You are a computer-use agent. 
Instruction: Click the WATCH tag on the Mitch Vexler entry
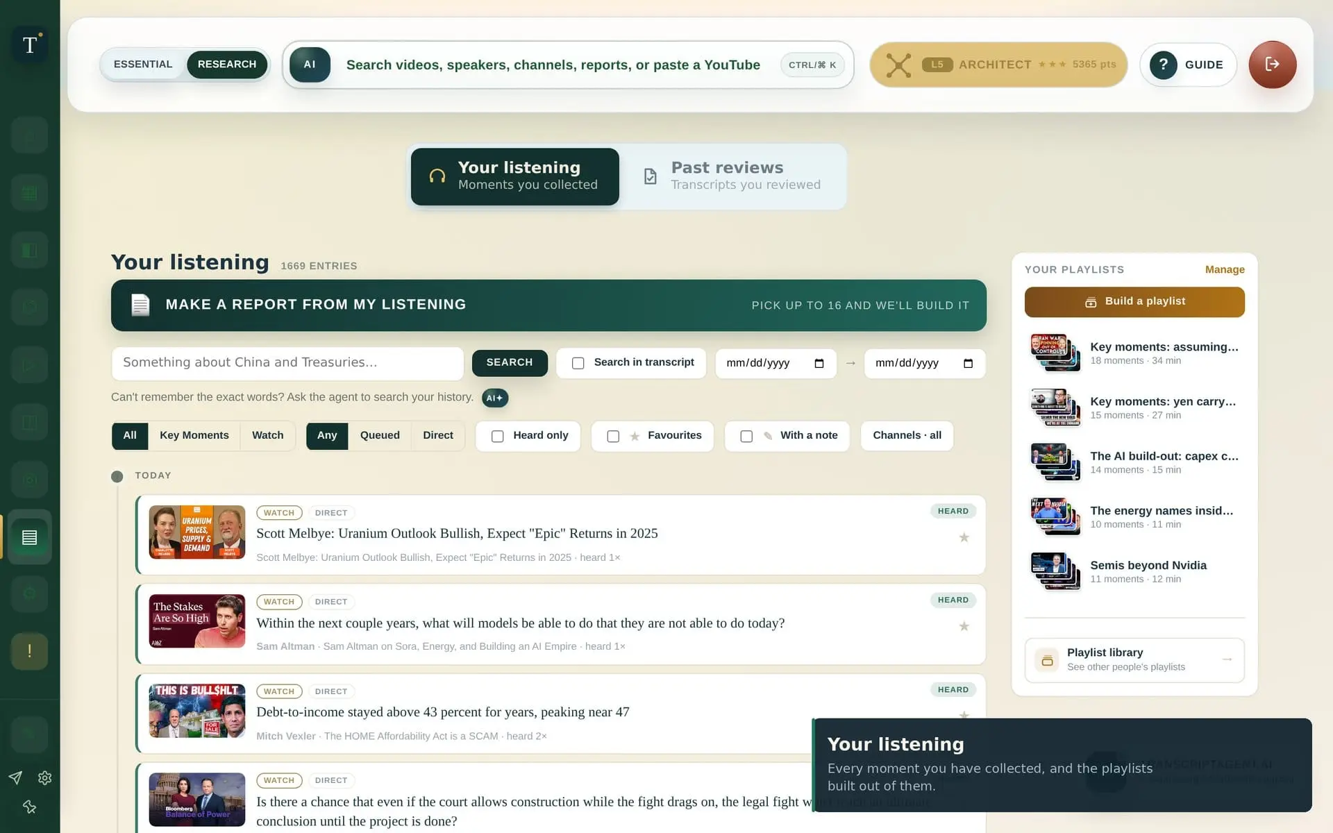279,691
